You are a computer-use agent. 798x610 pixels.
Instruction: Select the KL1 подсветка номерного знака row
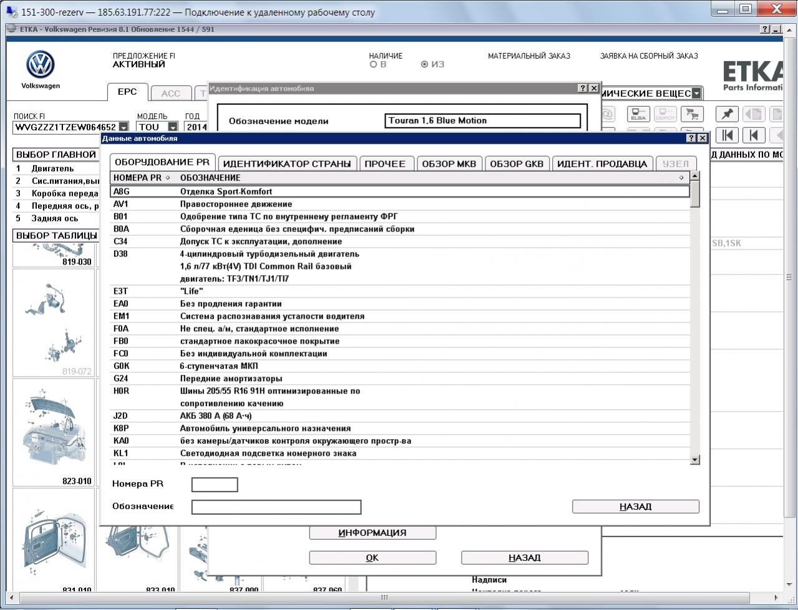point(400,453)
